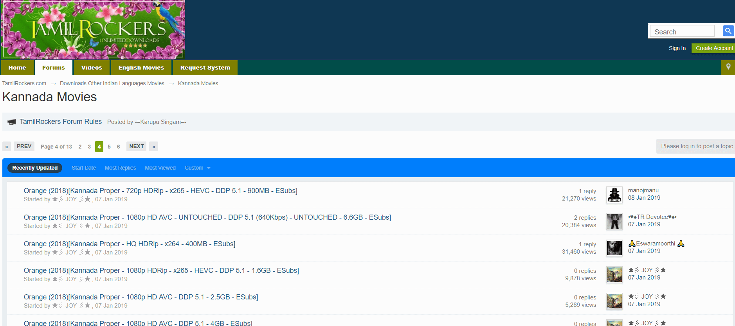Image resolution: width=735 pixels, height=326 pixels.
Task: Open the location pin icon in nav bar
Action: click(x=728, y=67)
